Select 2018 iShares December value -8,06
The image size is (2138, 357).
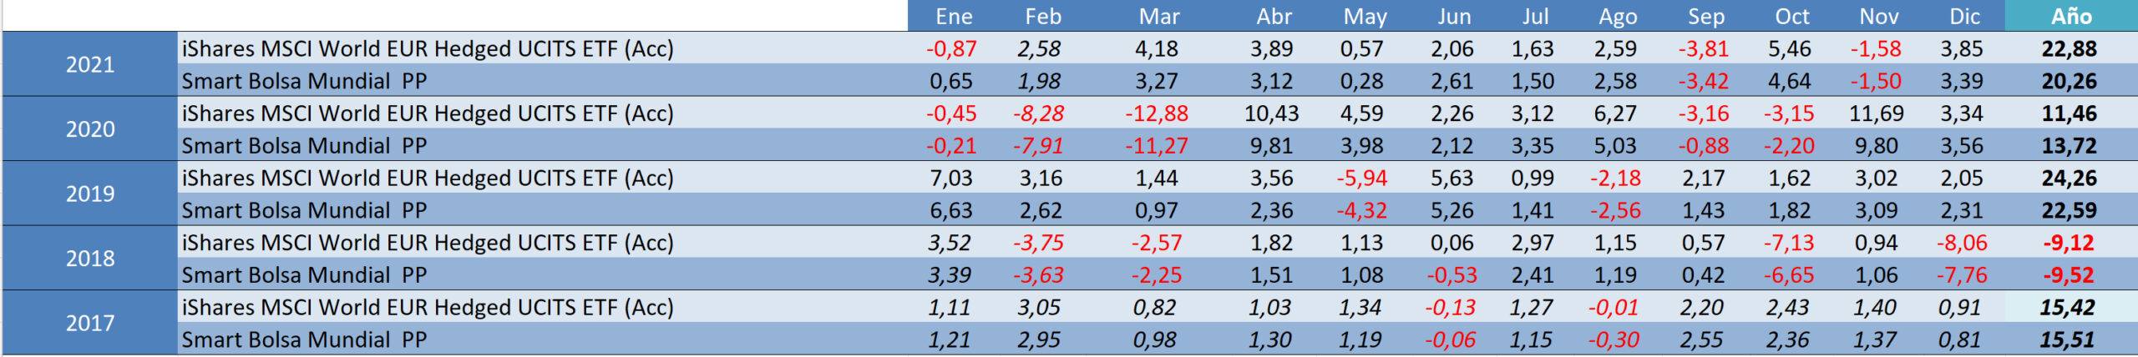click(1962, 243)
